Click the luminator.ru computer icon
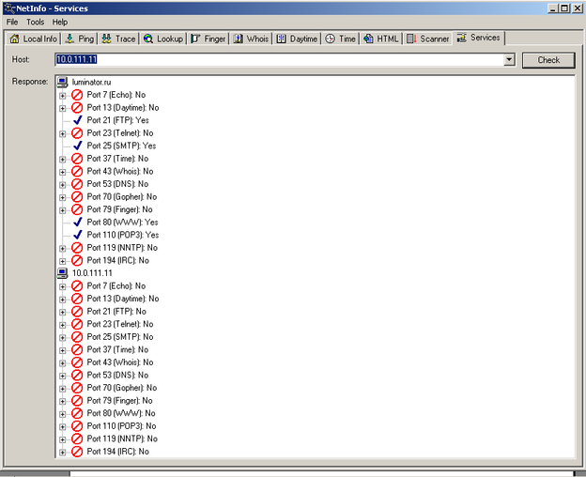586x477 pixels. click(62, 83)
